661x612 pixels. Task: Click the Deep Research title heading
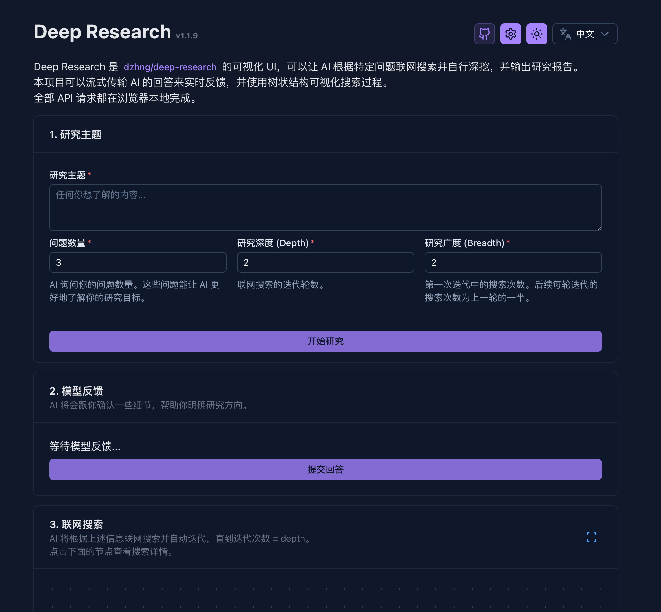click(102, 32)
